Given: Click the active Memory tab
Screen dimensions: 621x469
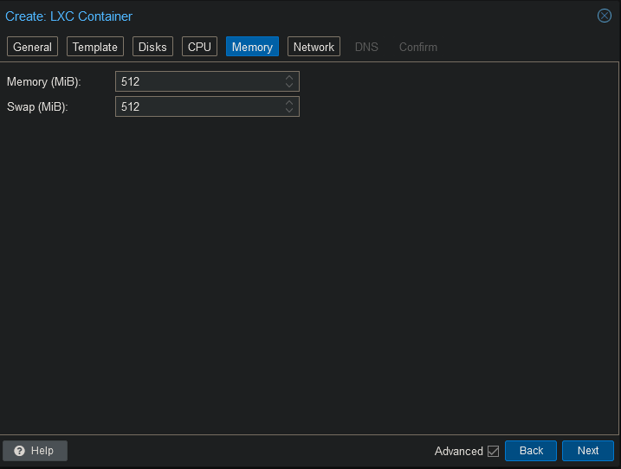Looking at the screenshot, I should coord(252,47).
